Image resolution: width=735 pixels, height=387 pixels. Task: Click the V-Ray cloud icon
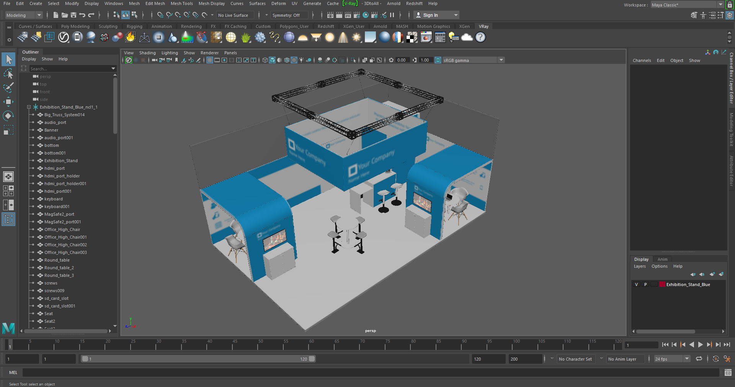[x=467, y=37]
